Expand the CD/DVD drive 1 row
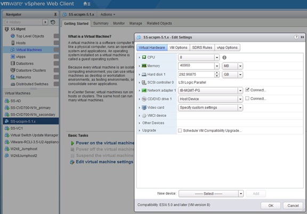Screen dimensions: 307x214 [x=139, y=99]
